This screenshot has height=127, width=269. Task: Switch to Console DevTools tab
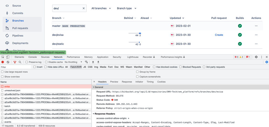[x=33, y=57]
